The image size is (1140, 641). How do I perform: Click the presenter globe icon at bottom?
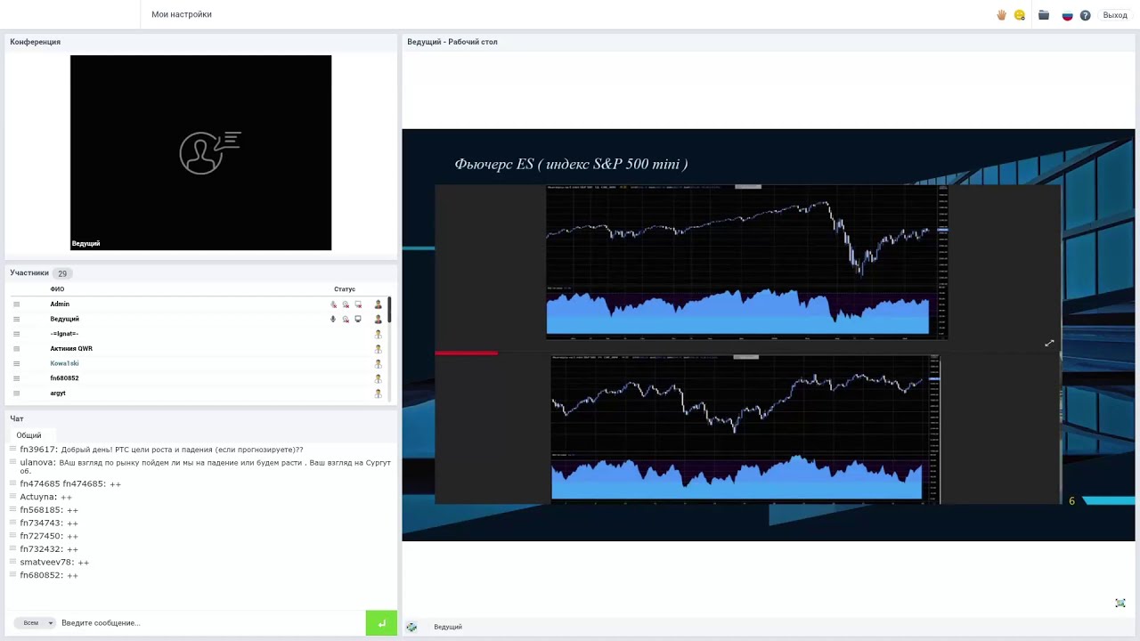coord(411,628)
